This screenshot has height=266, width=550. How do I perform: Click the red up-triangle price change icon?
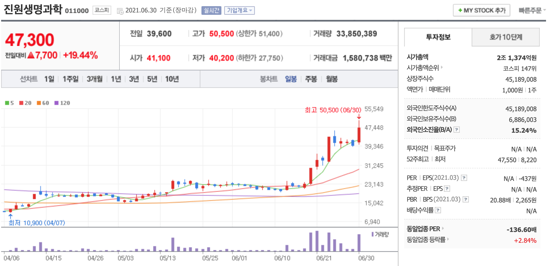(31, 55)
